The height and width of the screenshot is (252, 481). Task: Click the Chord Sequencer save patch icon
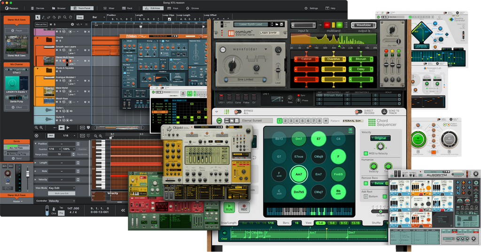click(x=236, y=120)
